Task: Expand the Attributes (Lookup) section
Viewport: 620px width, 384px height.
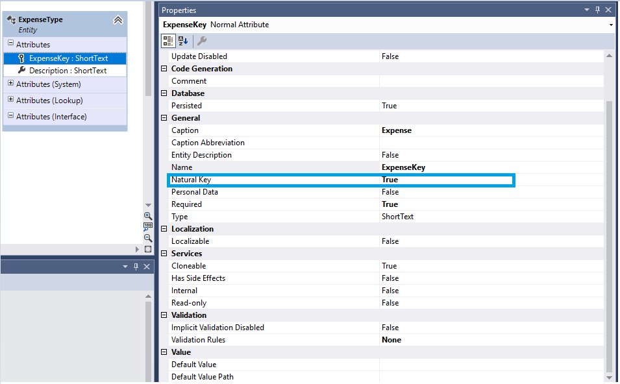Action: (x=10, y=99)
